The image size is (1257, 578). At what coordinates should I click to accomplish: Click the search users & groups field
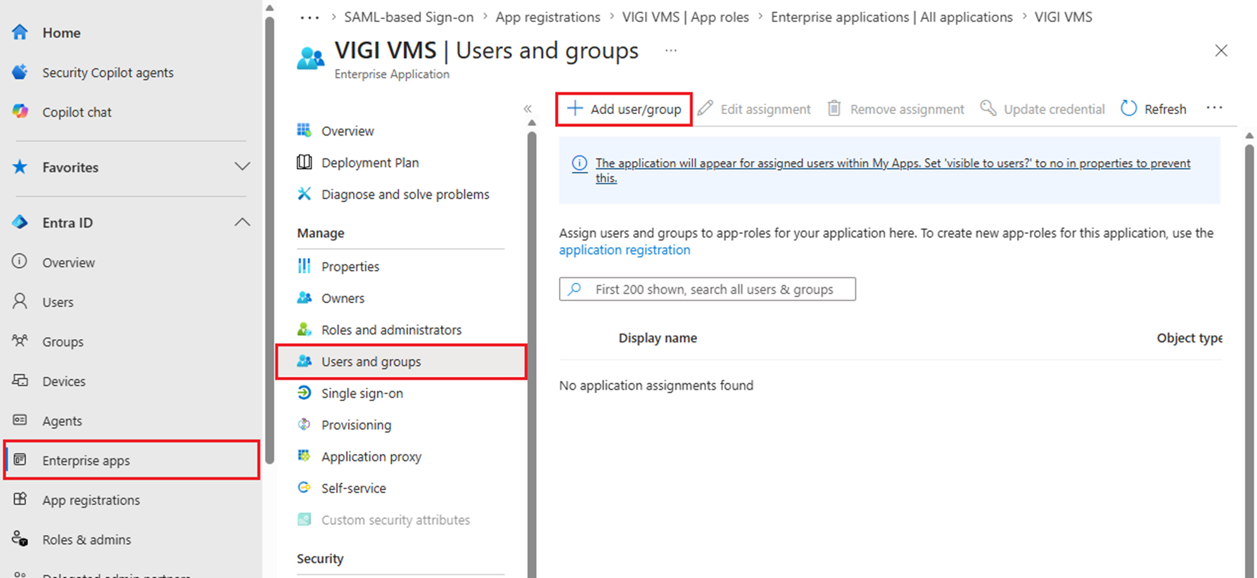[x=707, y=289]
